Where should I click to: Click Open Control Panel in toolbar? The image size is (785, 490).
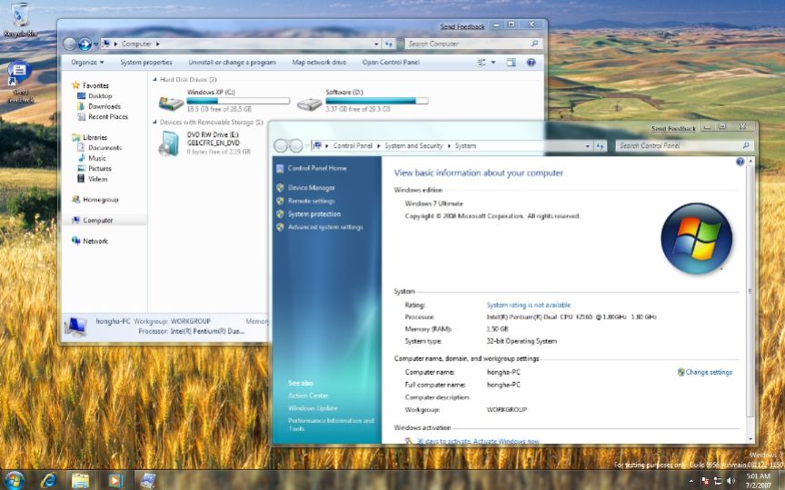(391, 63)
